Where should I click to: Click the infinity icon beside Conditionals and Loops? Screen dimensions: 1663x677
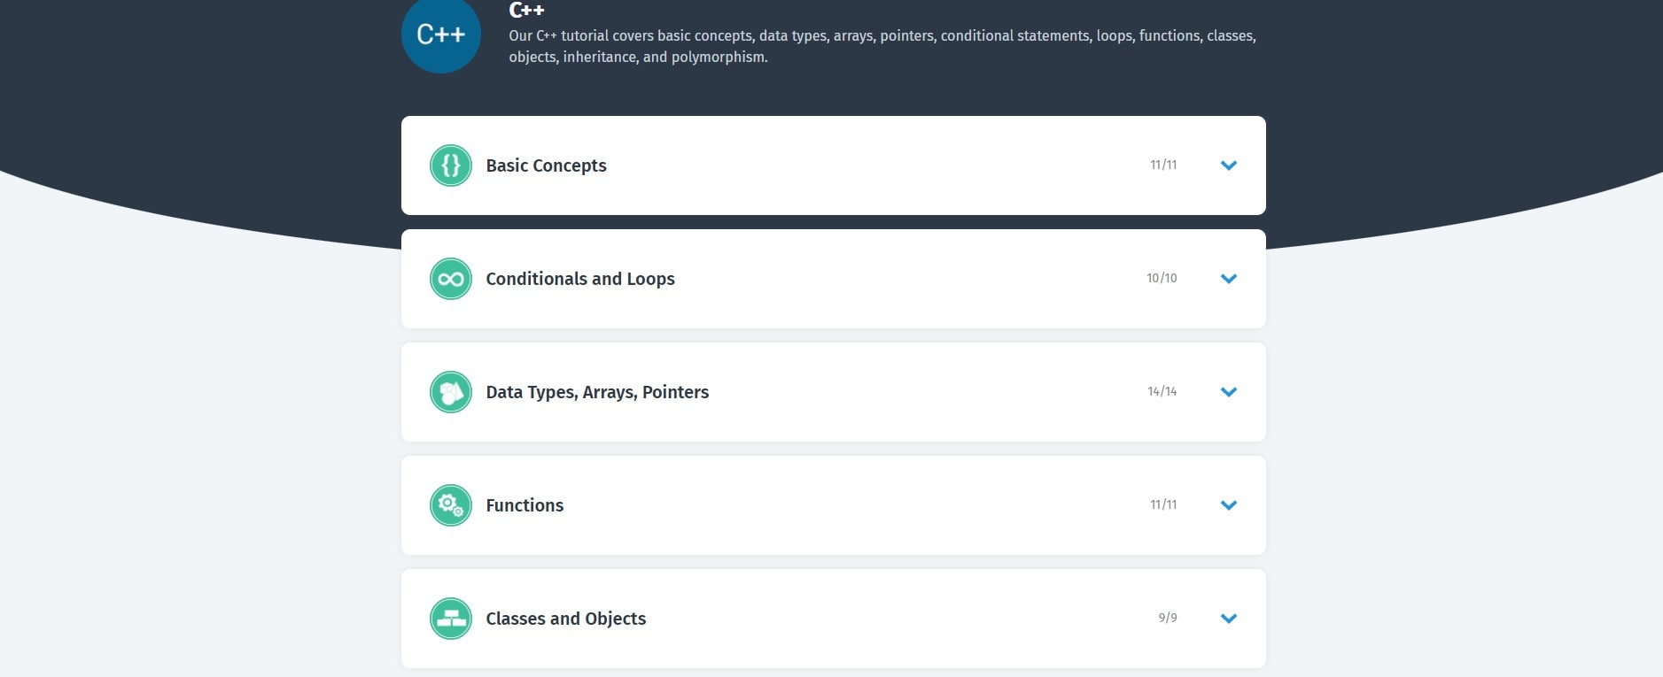tap(451, 278)
